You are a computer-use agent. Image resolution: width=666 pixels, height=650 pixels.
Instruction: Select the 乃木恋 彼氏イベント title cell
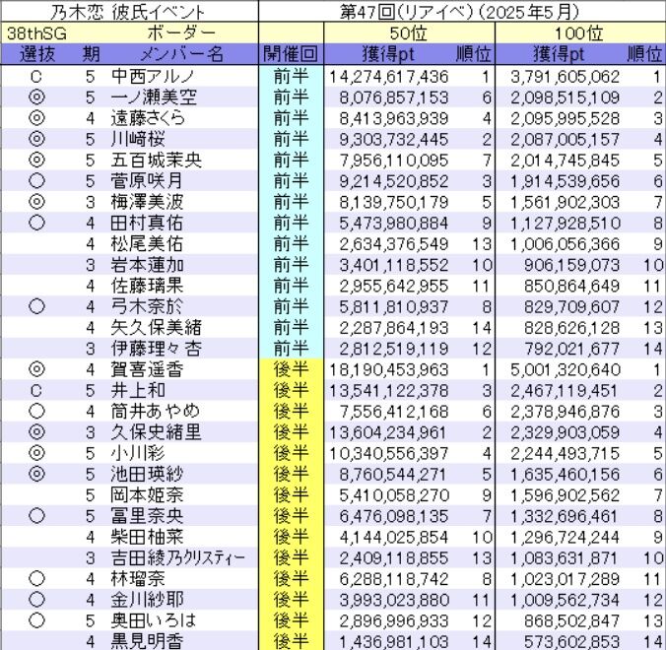click(x=127, y=13)
